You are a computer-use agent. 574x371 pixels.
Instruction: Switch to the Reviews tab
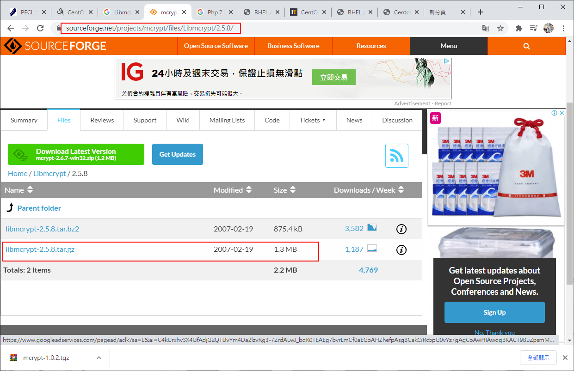pyautogui.click(x=102, y=120)
